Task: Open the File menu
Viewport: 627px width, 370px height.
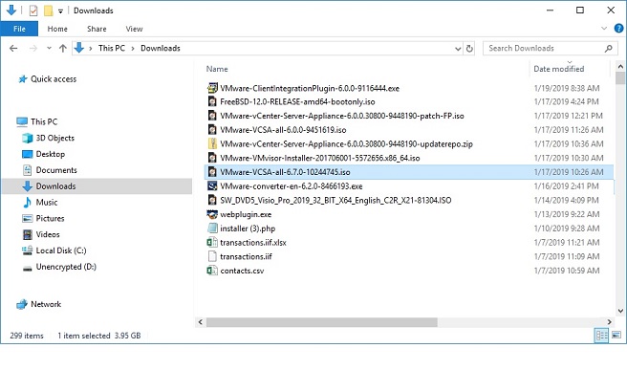Action: (x=19, y=29)
